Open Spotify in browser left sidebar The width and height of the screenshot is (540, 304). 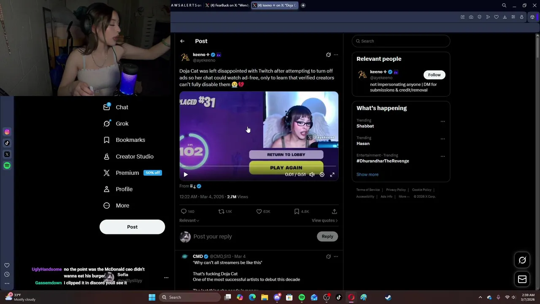[7, 166]
